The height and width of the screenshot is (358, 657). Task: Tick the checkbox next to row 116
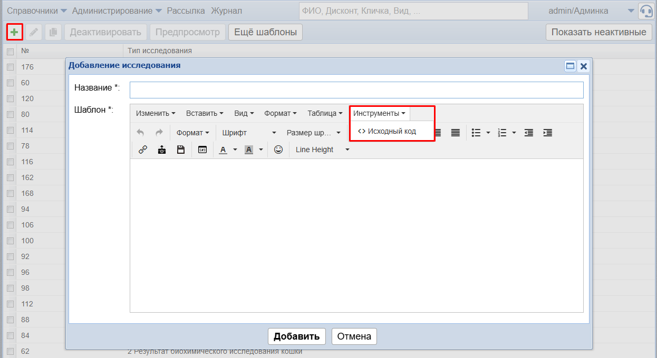pyautogui.click(x=10, y=162)
